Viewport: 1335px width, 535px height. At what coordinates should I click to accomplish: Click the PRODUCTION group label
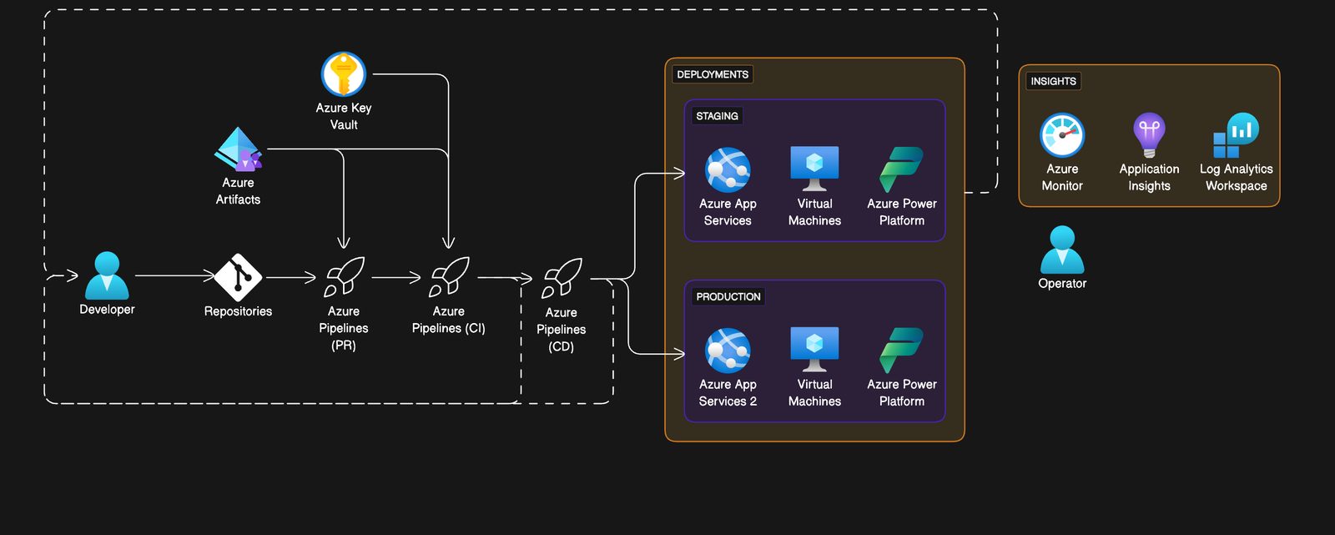(728, 296)
